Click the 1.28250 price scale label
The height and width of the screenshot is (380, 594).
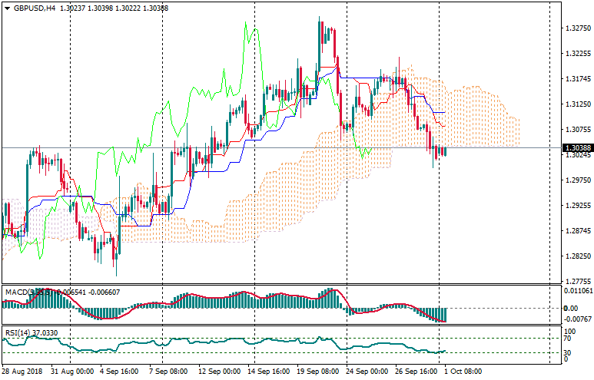click(x=576, y=256)
